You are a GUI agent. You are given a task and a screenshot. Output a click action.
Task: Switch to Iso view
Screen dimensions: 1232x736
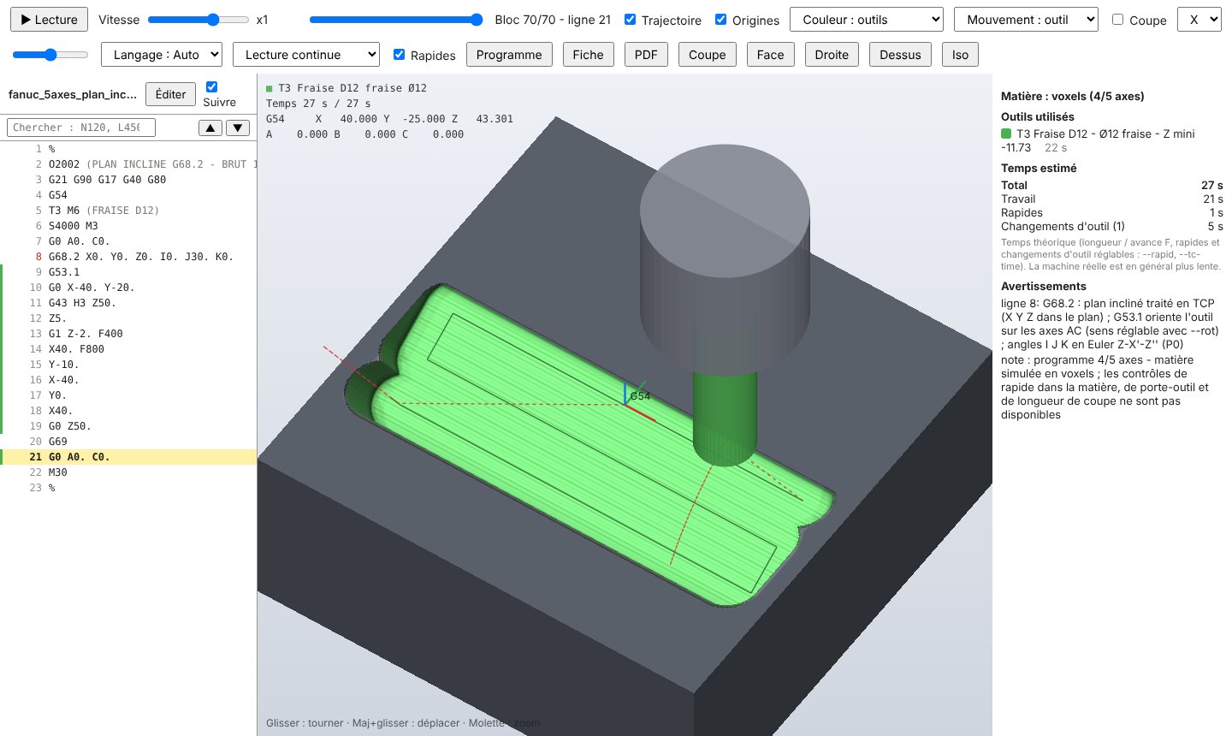pyautogui.click(x=960, y=54)
